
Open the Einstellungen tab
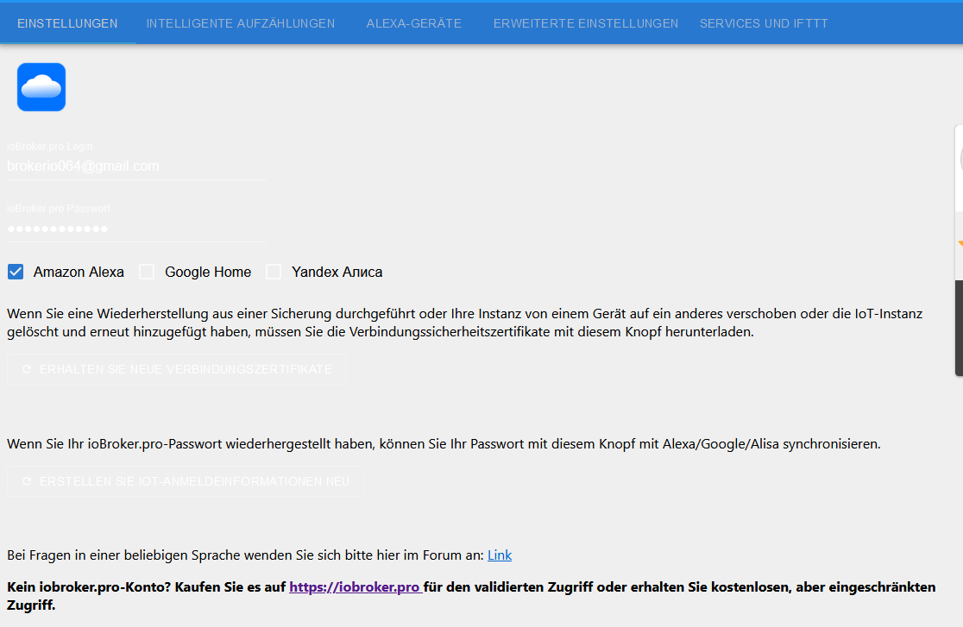pos(67,23)
